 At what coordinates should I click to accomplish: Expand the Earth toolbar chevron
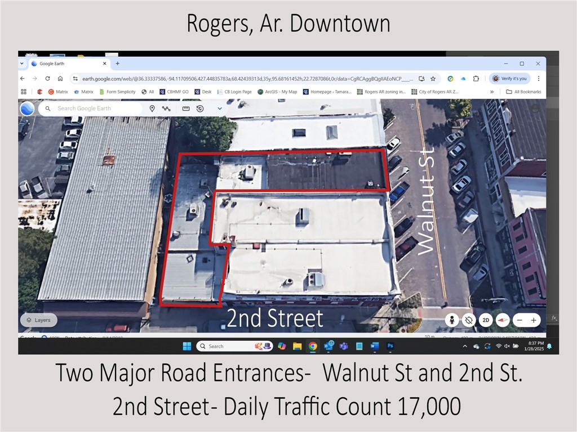(x=220, y=109)
